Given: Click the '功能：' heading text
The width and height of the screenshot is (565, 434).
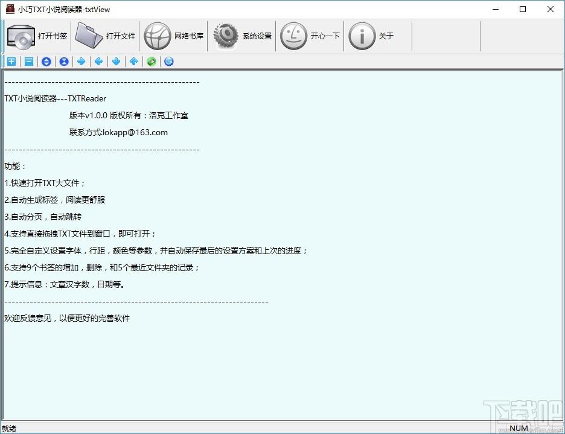Looking at the screenshot, I should [15, 166].
